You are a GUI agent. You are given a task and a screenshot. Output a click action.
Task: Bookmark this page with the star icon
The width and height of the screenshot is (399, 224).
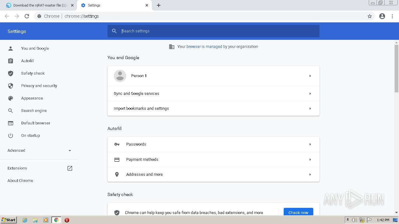pos(370,16)
